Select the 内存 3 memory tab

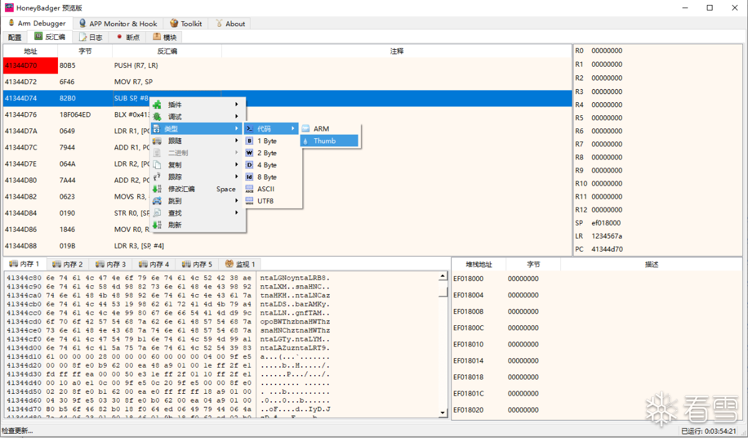[x=110, y=265]
